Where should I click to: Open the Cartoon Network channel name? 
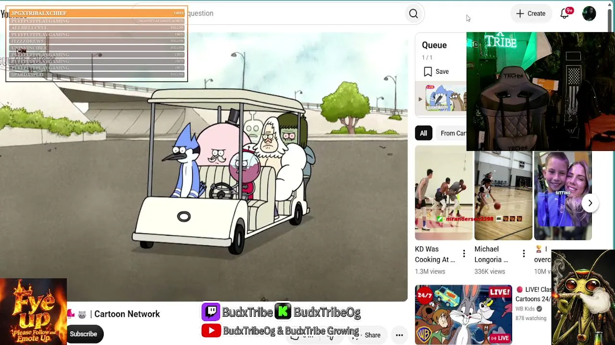127,314
